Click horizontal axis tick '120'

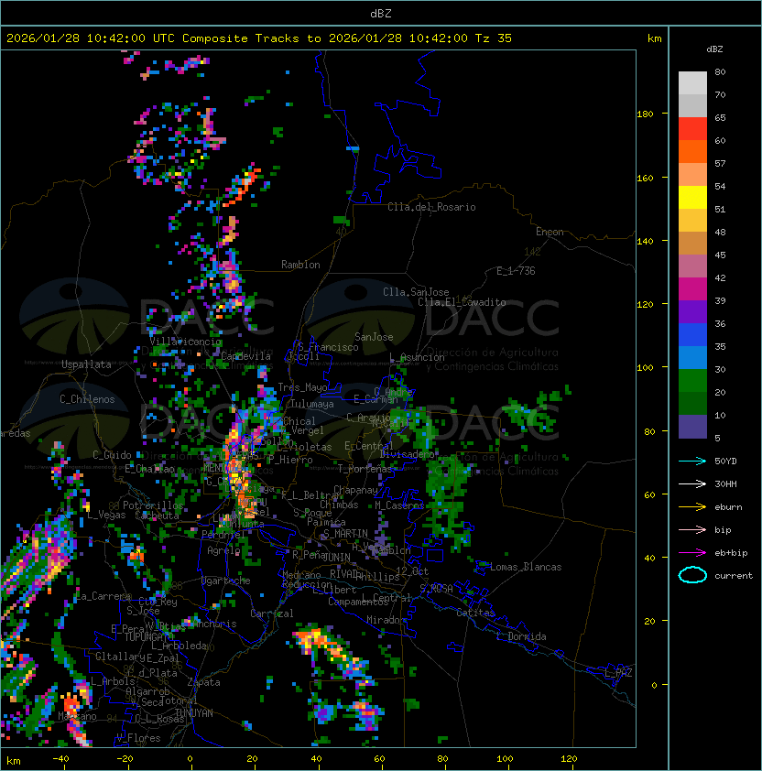tap(569, 759)
